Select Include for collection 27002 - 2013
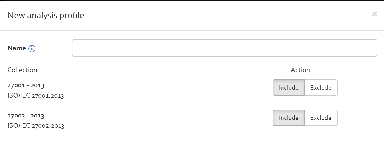Image resolution: width=384 pixels, height=147 pixels. (x=288, y=118)
